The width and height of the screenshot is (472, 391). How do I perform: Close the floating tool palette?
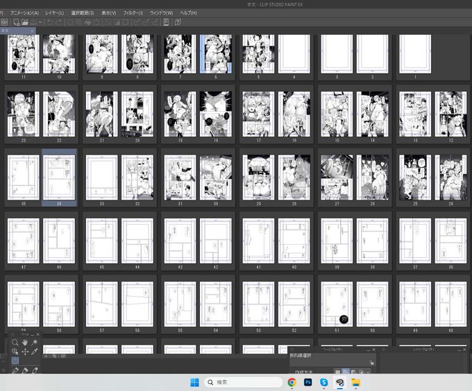pyautogui.click(x=38, y=334)
